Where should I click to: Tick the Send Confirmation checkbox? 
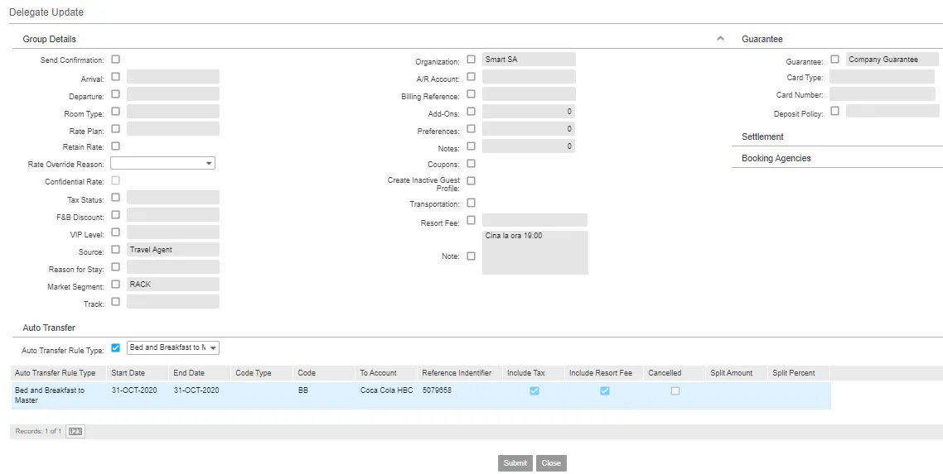115,60
